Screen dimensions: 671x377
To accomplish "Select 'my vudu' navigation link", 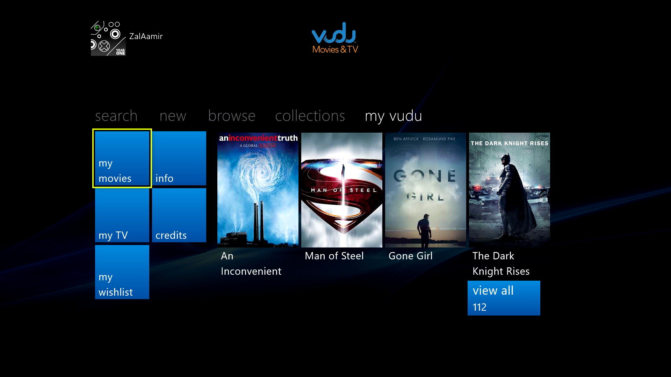I will (393, 116).
